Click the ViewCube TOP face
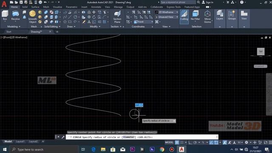The height and width of the screenshot is (153, 272). pyautogui.click(x=261, y=51)
